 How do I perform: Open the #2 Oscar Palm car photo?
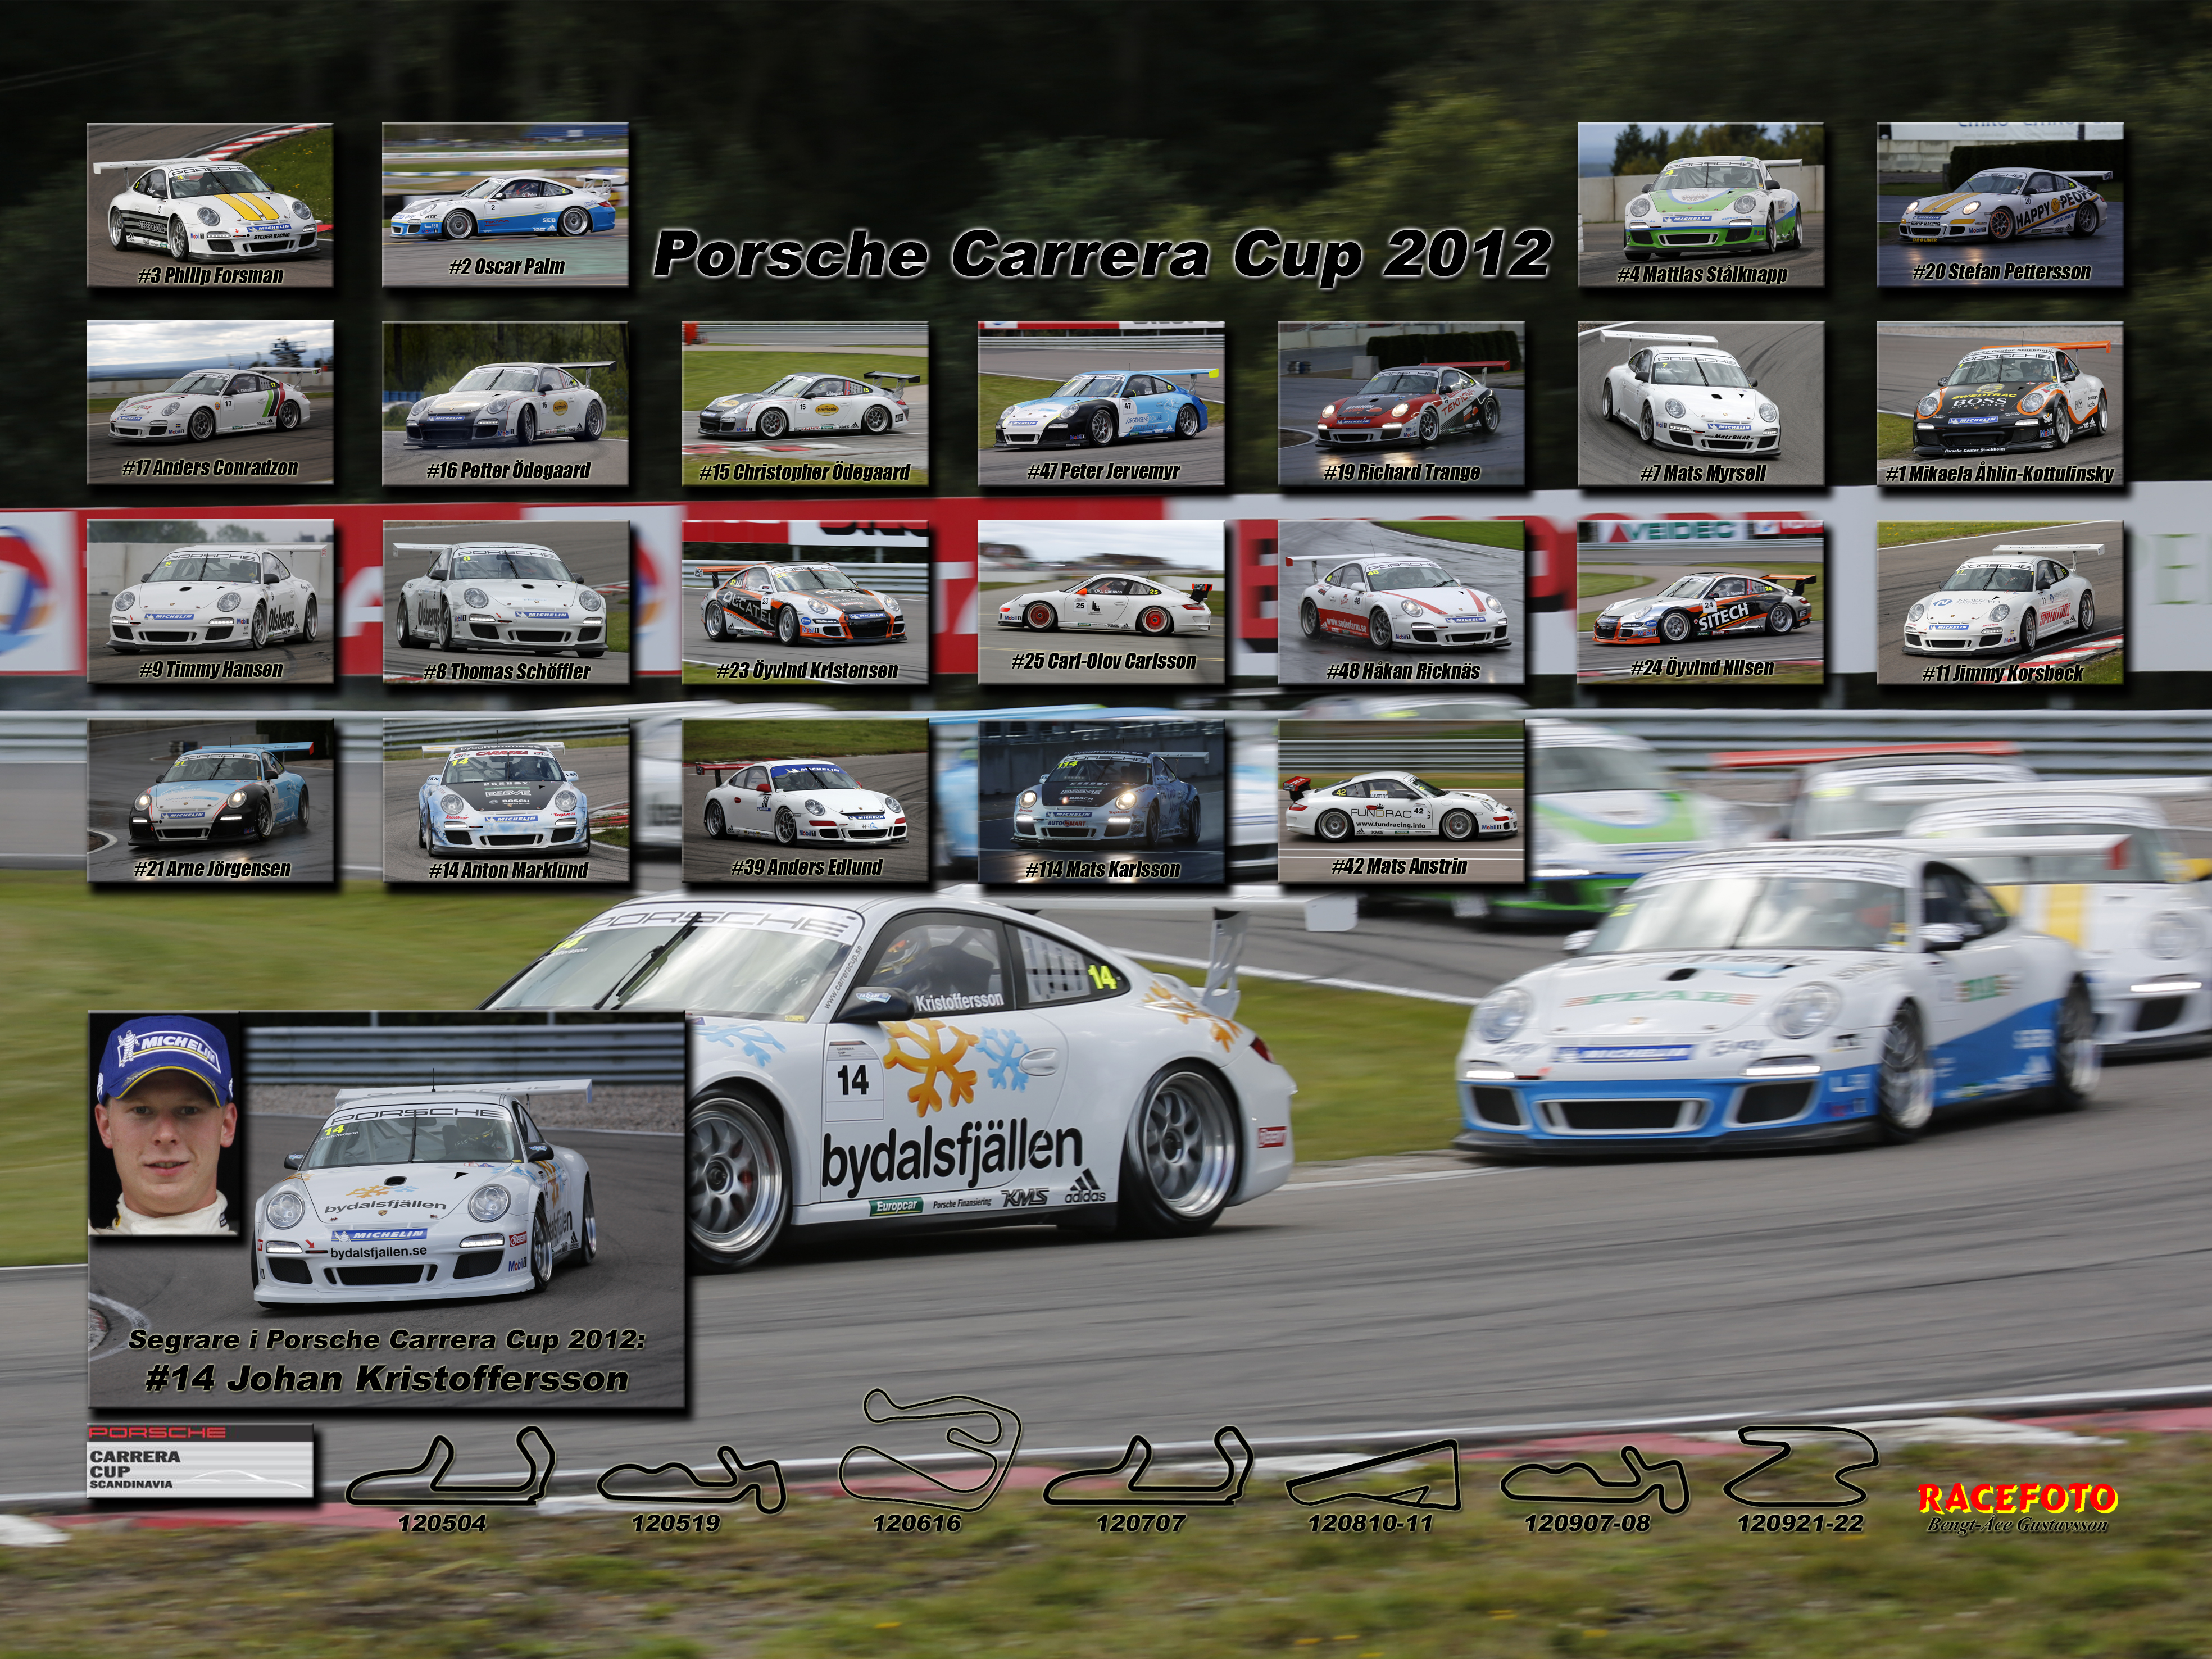pyautogui.click(x=505, y=205)
